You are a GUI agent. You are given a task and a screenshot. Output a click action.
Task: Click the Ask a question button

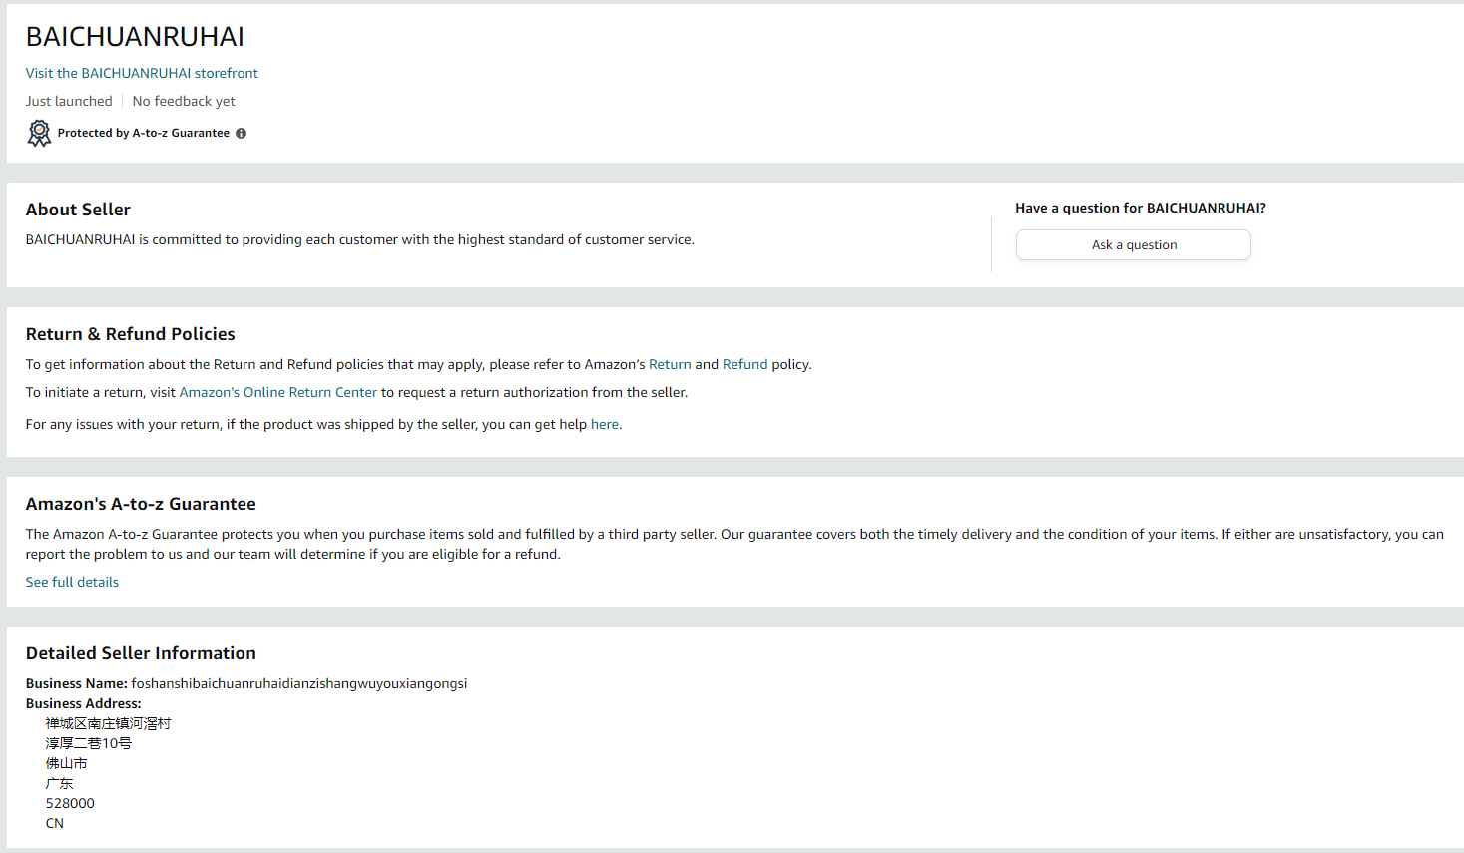point(1134,244)
